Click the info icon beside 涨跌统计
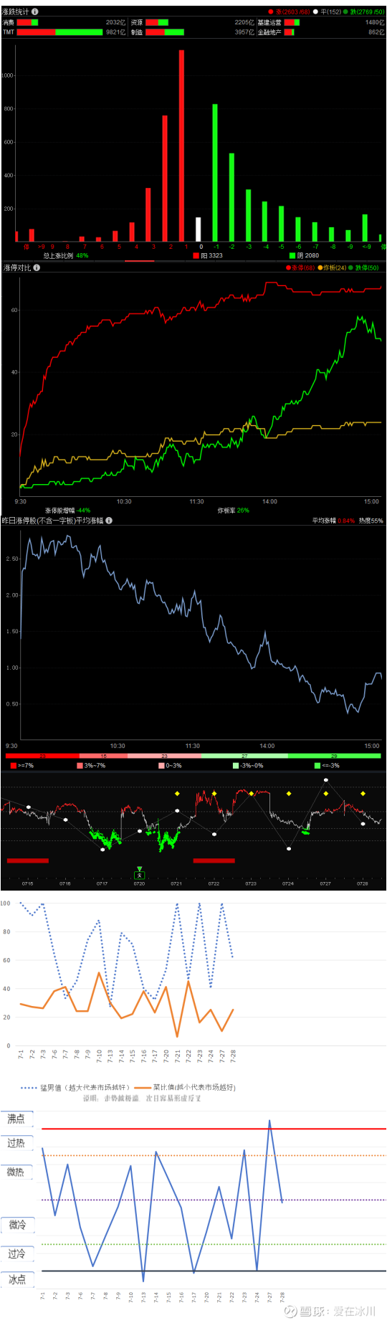The height and width of the screenshot is (1323, 387). pos(35,11)
